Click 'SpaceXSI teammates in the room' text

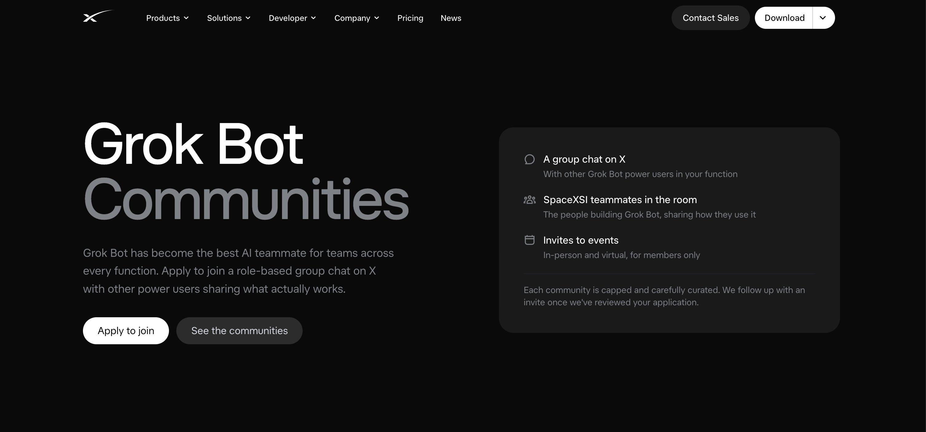coord(620,200)
